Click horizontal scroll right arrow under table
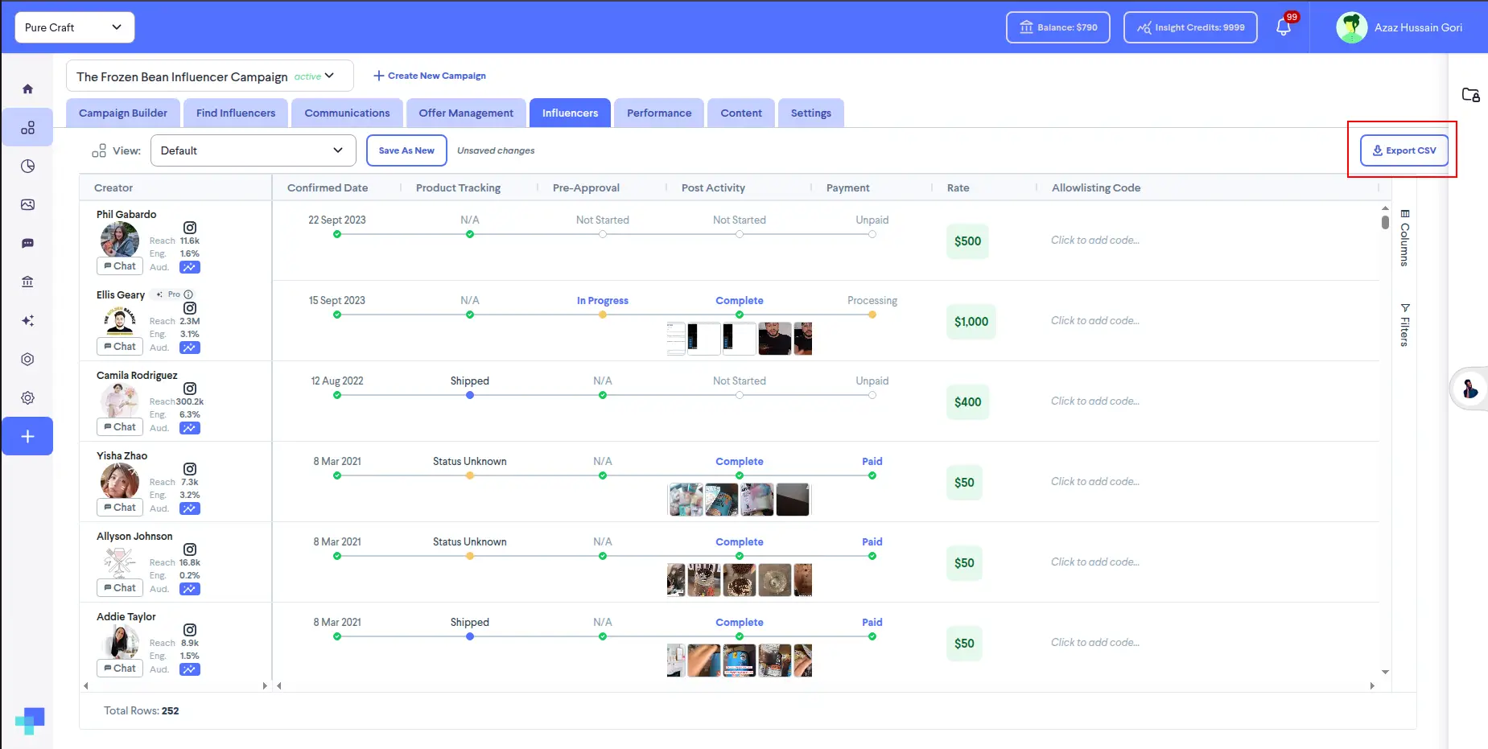1488x749 pixels. (x=1372, y=686)
